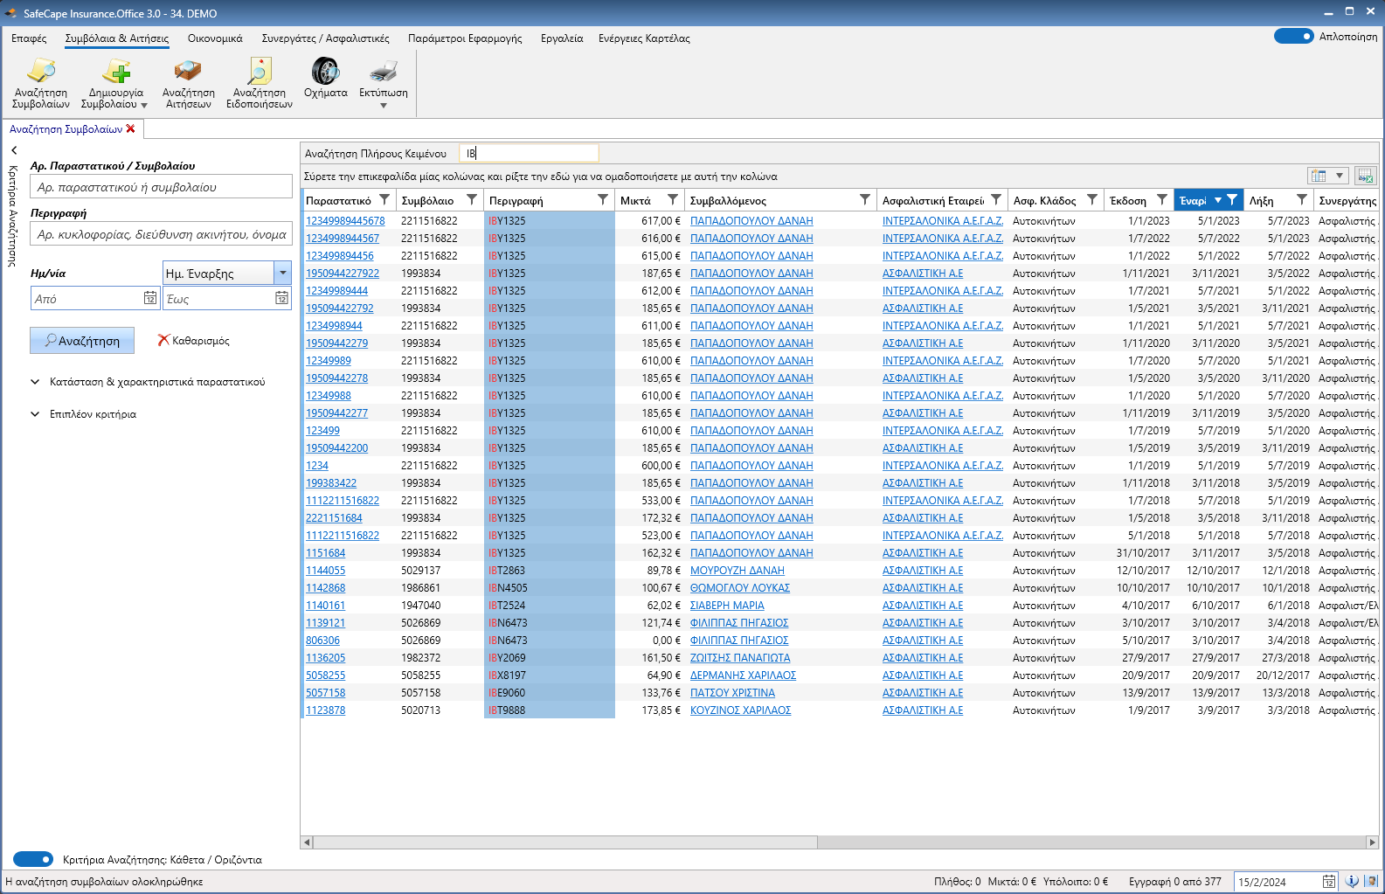Open the Επαφές menu
This screenshot has width=1385, height=894.
coord(29,38)
